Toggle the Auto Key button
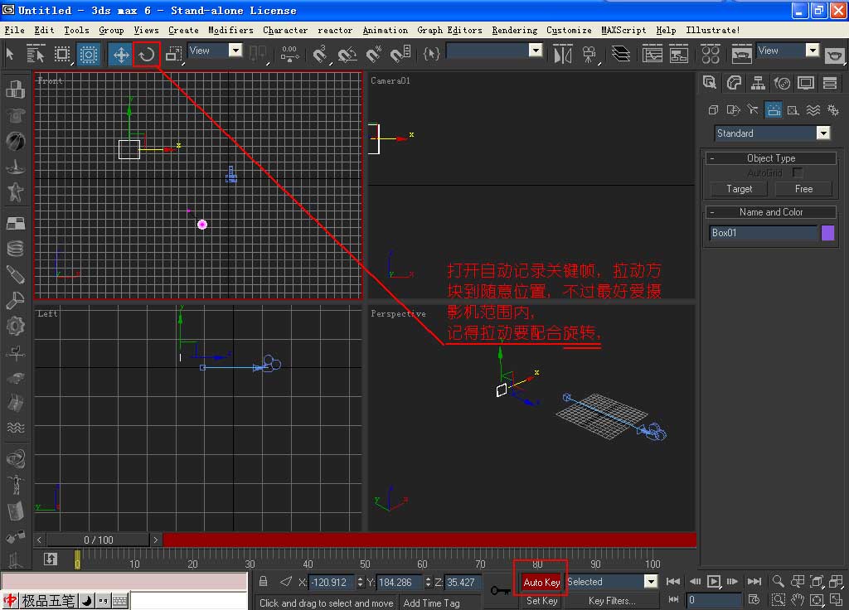 pos(541,583)
